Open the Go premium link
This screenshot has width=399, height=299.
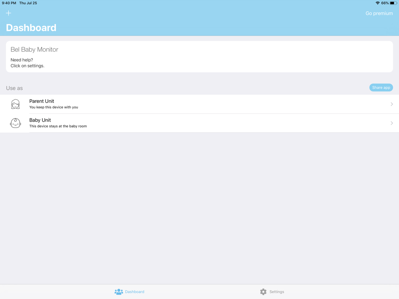click(x=379, y=13)
